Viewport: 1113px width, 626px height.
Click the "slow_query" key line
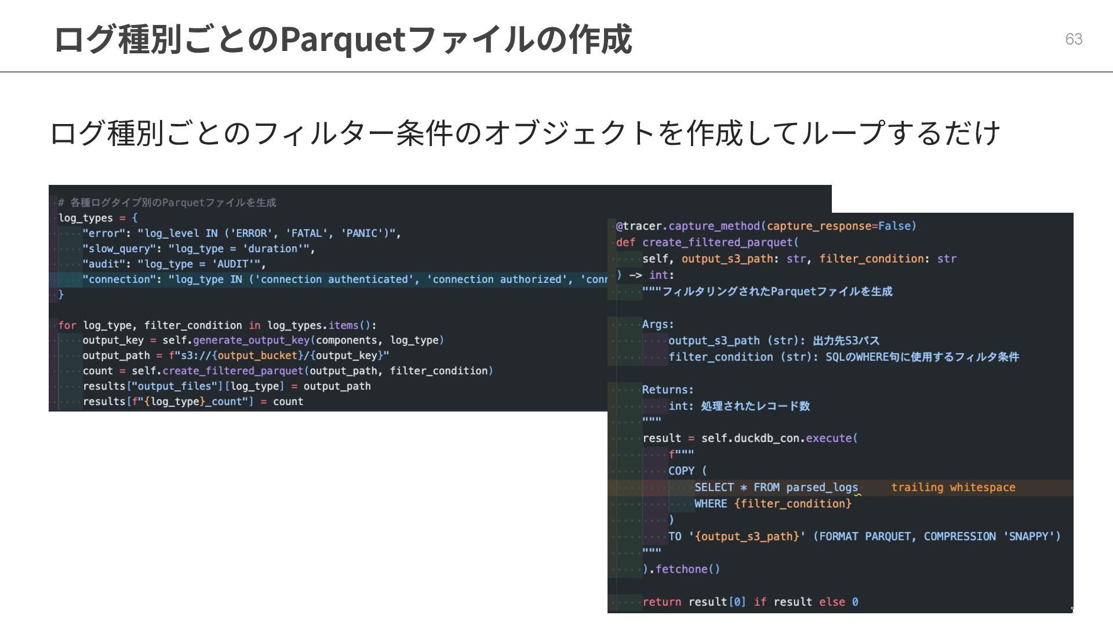coord(119,249)
